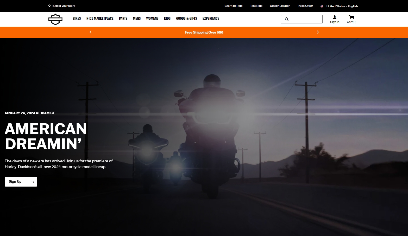This screenshot has width=408, height=236.
Task: Change region via United States – English
Action: point(342,6)
